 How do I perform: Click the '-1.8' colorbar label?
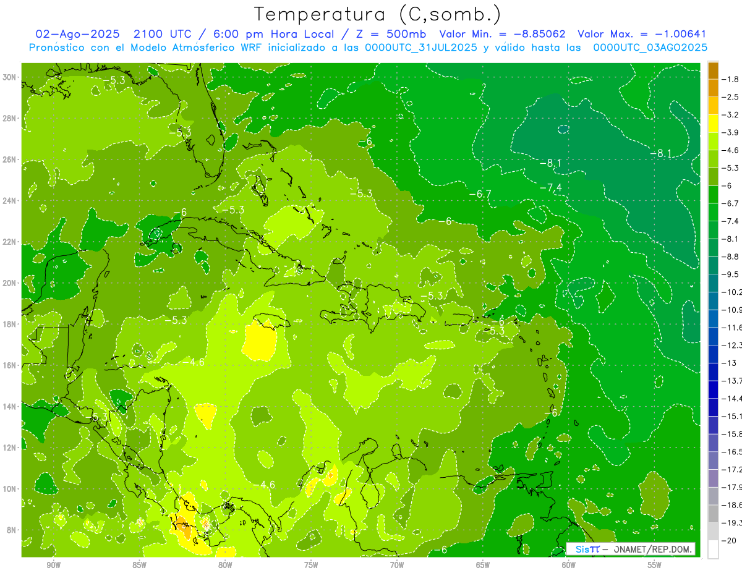(731, 79)
